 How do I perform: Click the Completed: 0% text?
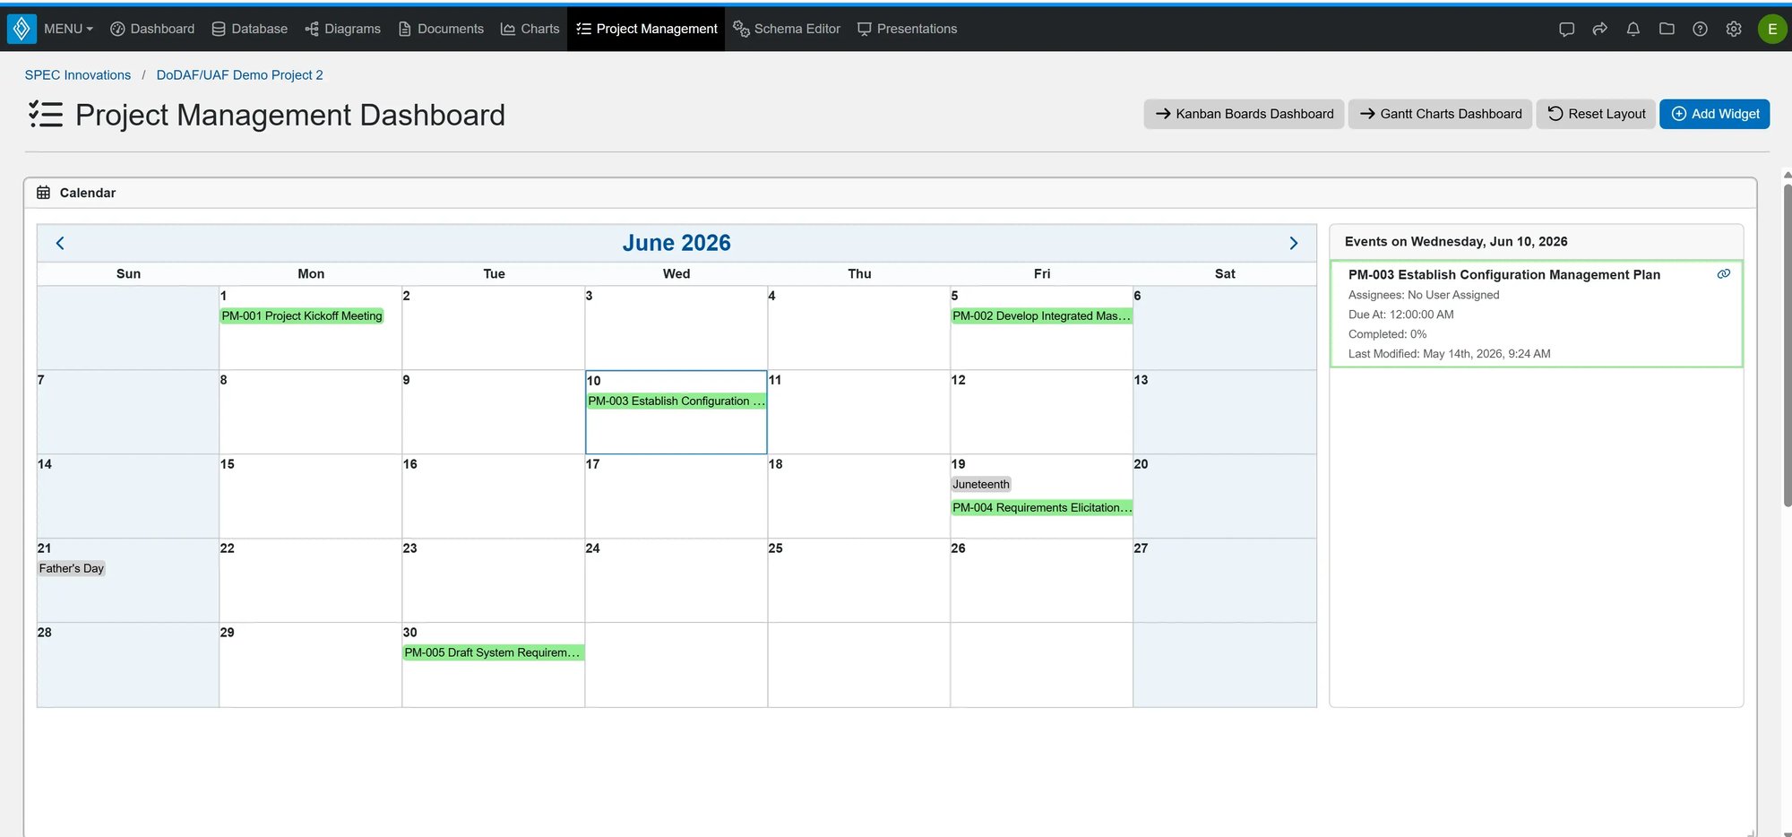[x=1387, y=334]
